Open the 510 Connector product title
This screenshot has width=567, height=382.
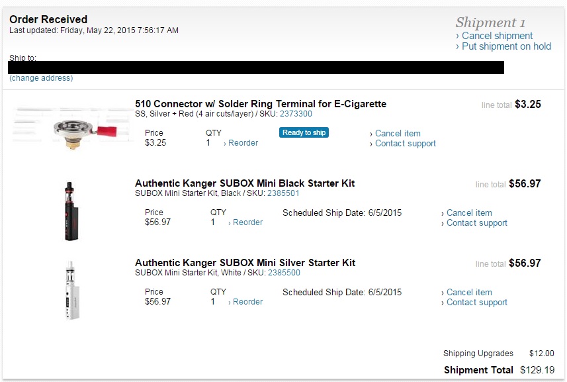(x=261, y=104)
